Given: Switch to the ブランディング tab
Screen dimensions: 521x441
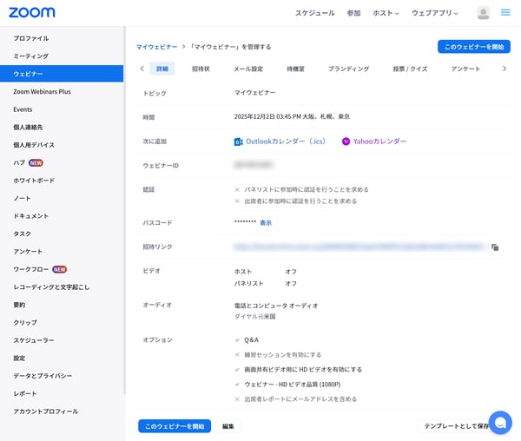Looking at the screenshot, I should [x=348, y=69].
